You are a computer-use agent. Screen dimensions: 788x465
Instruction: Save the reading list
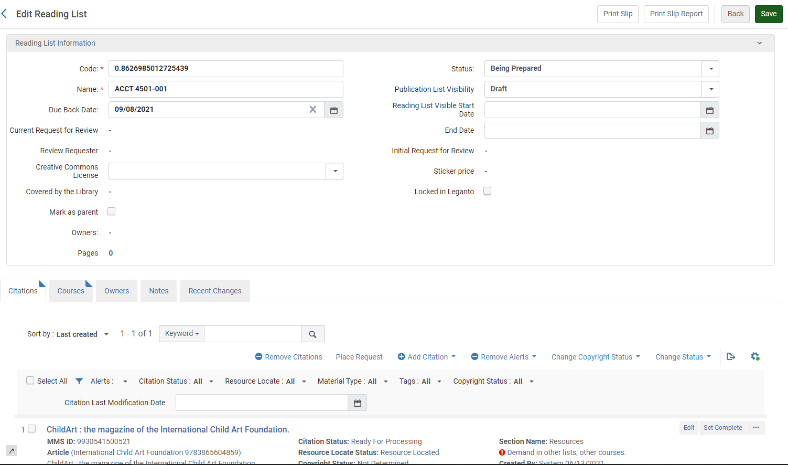(x=769, y=14)
